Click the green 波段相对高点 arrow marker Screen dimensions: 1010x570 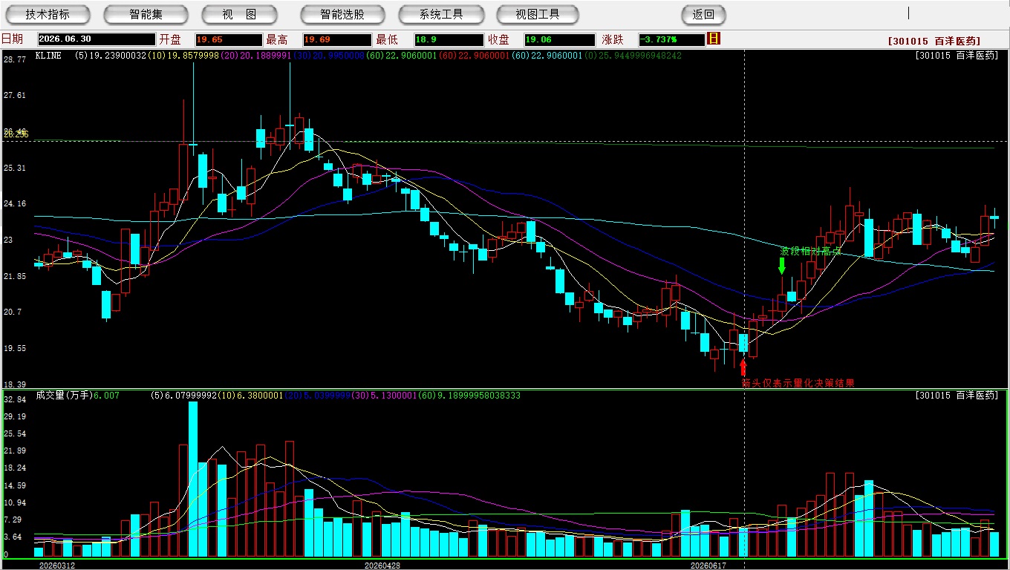(782, 265)
